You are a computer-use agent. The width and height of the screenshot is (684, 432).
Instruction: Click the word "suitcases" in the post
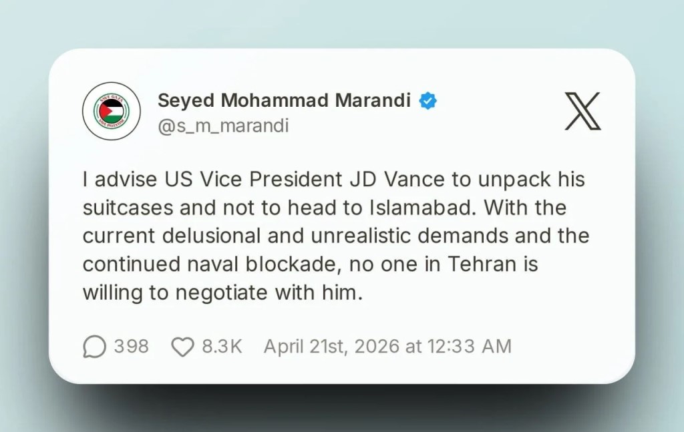coord(127,208)
